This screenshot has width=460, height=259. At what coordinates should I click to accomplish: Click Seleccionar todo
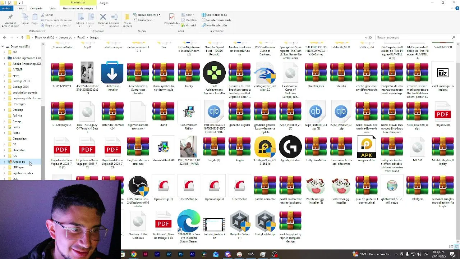pos(214,15)
